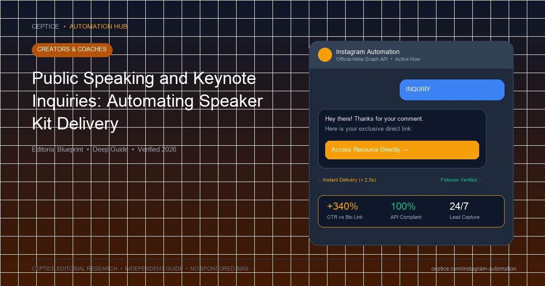Viewport: 545px width, 286px height.
Task: Click the Hey there! Thanks message line
Action: click(x=374, y=119)
